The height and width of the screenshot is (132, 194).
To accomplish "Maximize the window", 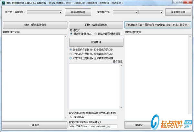I will coord(181,2).
